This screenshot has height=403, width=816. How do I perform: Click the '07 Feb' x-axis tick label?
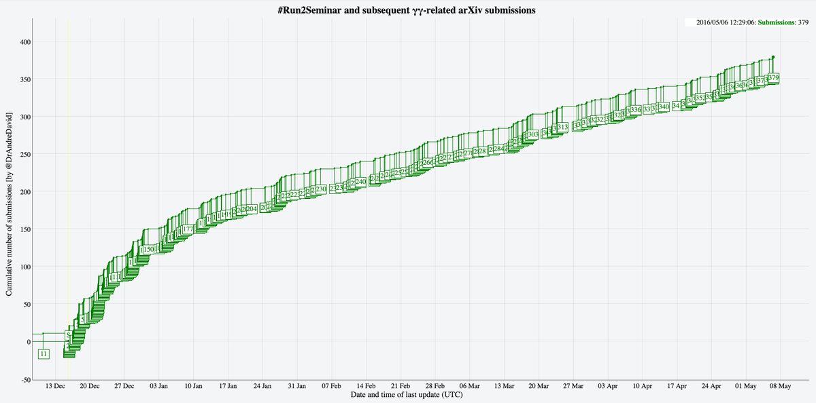pos(332,386)
